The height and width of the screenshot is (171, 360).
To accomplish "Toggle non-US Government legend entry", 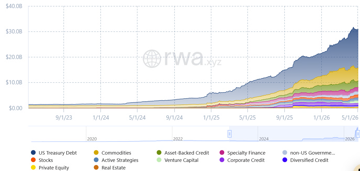I will (285, 153).
